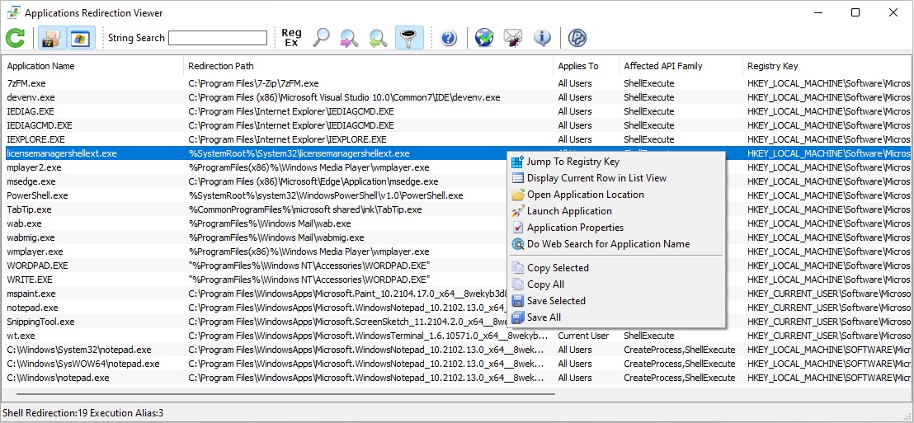This screenshot has width=914, height=423.
Task: Select the mplayer2.exe row
Action: 456,167
